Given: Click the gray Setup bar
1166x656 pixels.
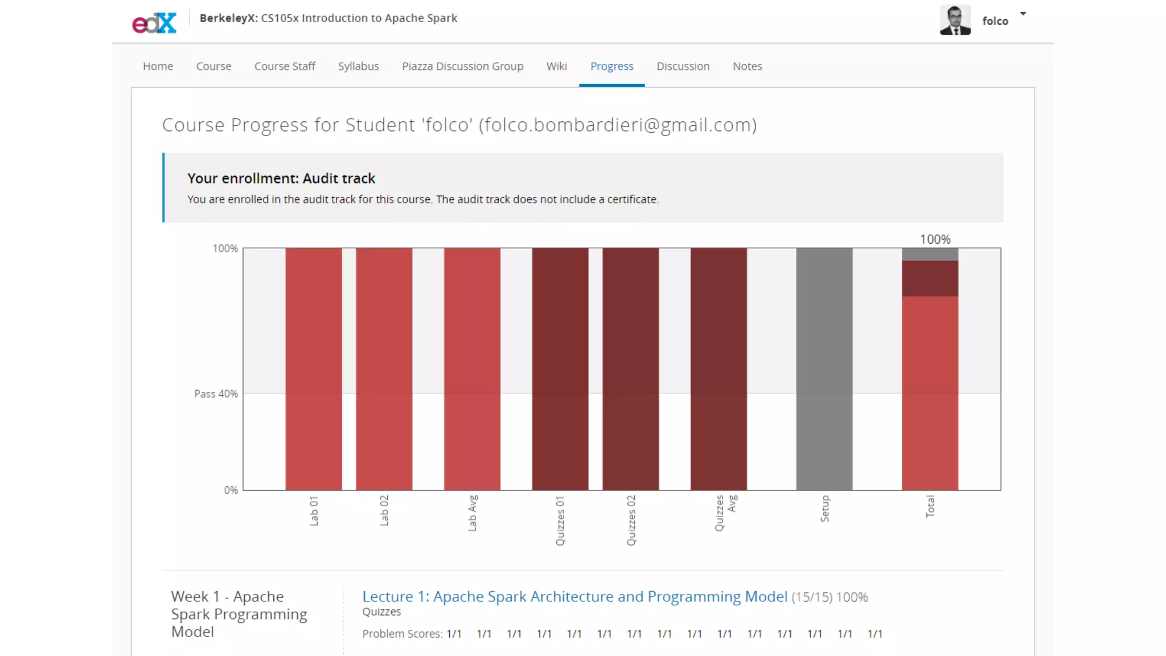Looking at the screenshot, I should (824, 368).
